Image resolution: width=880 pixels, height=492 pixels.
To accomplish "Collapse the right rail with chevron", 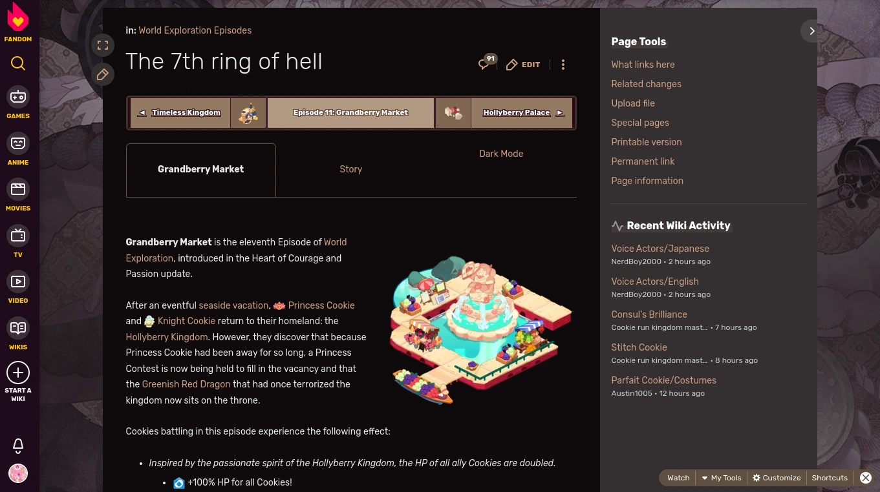I will coord(812,31).
